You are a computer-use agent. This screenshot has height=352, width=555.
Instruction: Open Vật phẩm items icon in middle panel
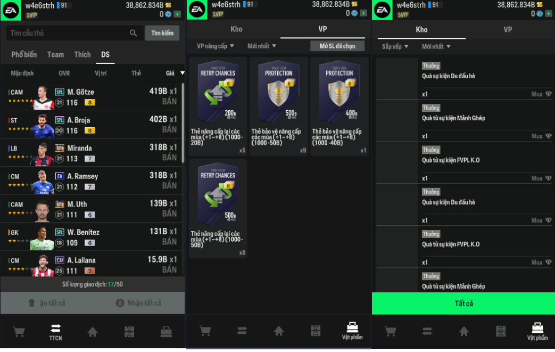(352, 331)
